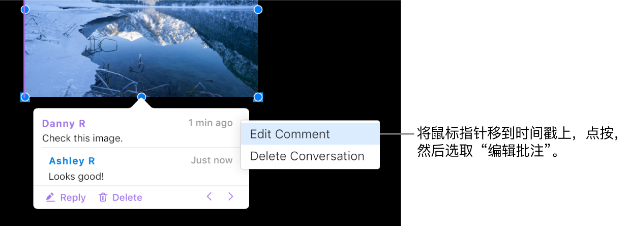This screenshot has height=226, width=629.
Task: Select the top-left image selection handle
Action: [24, 10]
